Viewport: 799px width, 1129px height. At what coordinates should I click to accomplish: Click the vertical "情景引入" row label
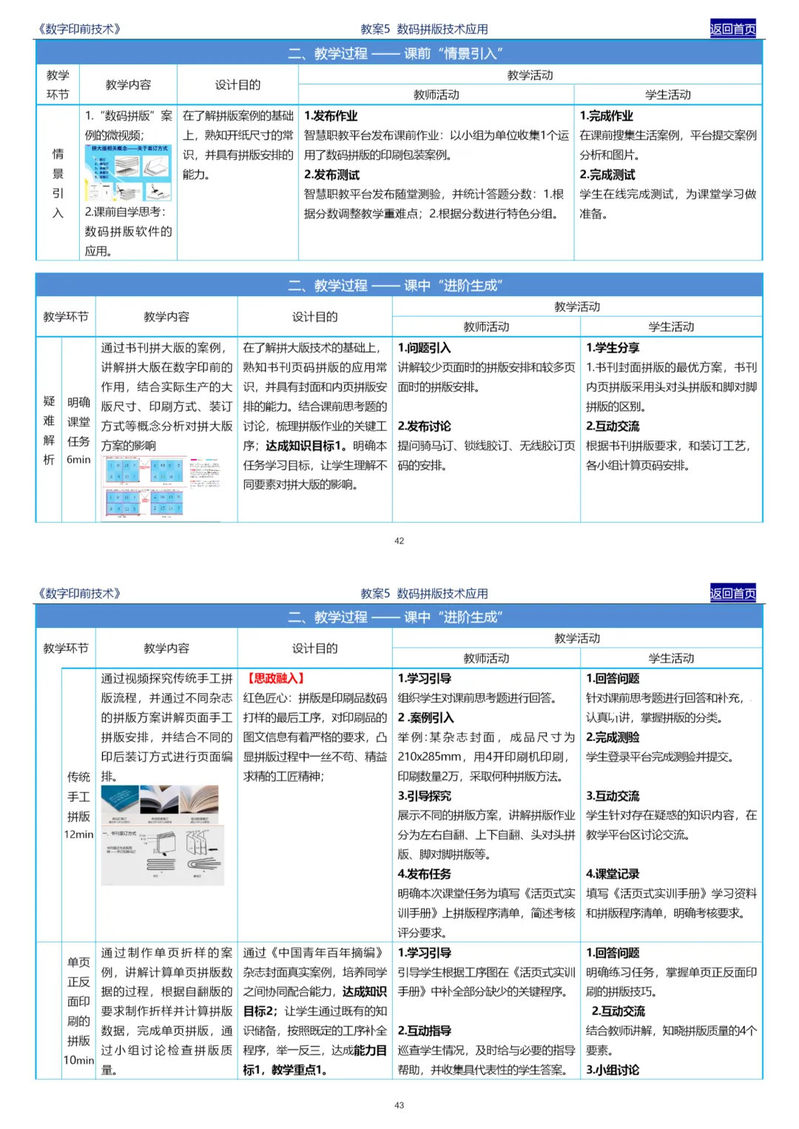[x=58, y=184]
